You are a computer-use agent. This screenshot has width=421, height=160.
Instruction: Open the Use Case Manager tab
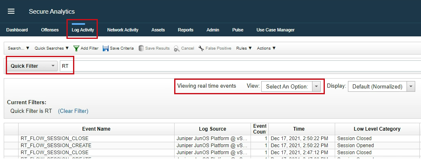click(275, 30)
